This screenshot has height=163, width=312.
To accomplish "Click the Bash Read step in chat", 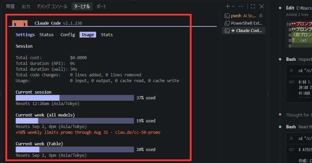I will 299,127.
